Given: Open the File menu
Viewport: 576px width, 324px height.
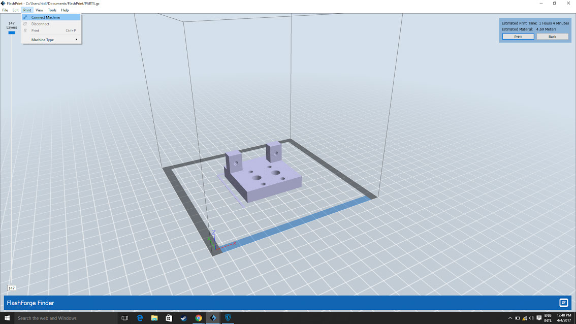Looking at the screenshot, I should tap(5, 10).
